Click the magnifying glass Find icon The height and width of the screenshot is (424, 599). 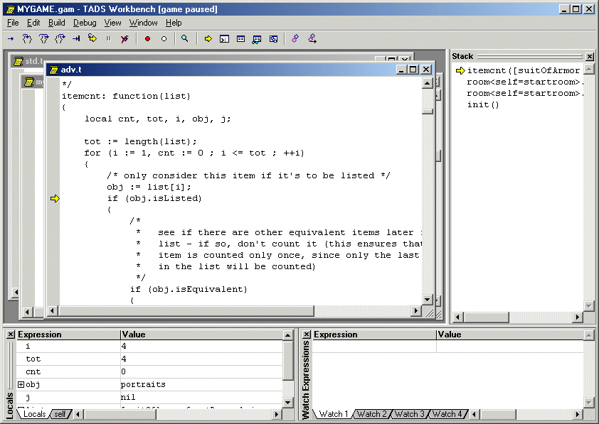185,39
